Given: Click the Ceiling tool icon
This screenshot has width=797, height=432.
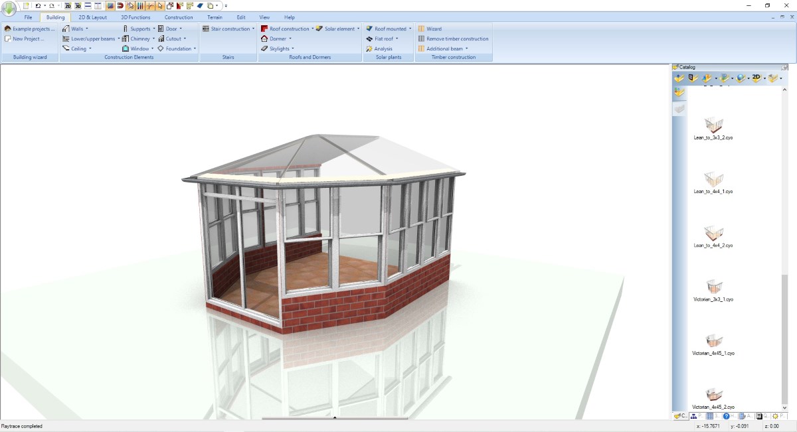Looking at the screenshot, I should coord(66,48).
